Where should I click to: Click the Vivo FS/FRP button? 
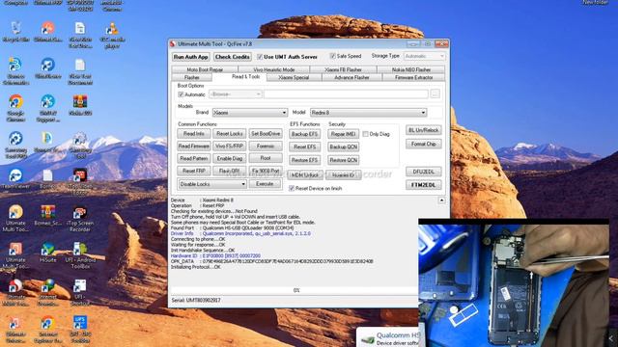coord(230,147)
